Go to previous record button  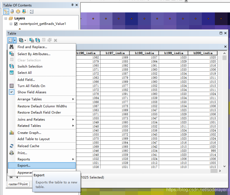17,177
